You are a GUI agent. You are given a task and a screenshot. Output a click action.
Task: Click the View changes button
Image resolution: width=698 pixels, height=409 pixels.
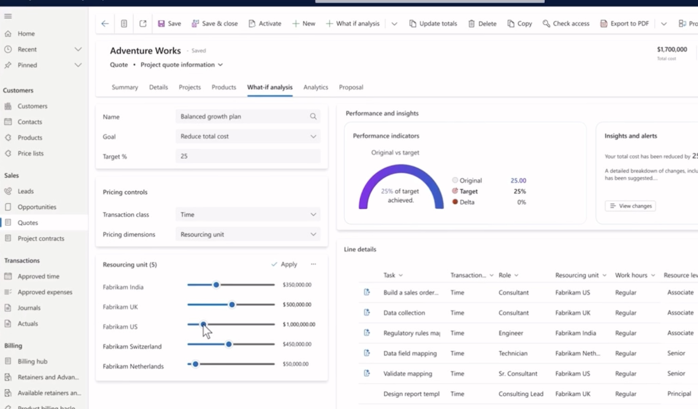[630, 206]
